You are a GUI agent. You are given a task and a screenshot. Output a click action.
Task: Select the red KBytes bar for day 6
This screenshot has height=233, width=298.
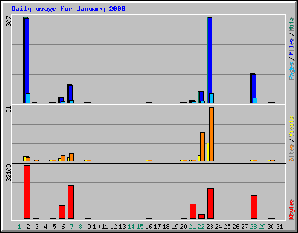tap(62, 212)
